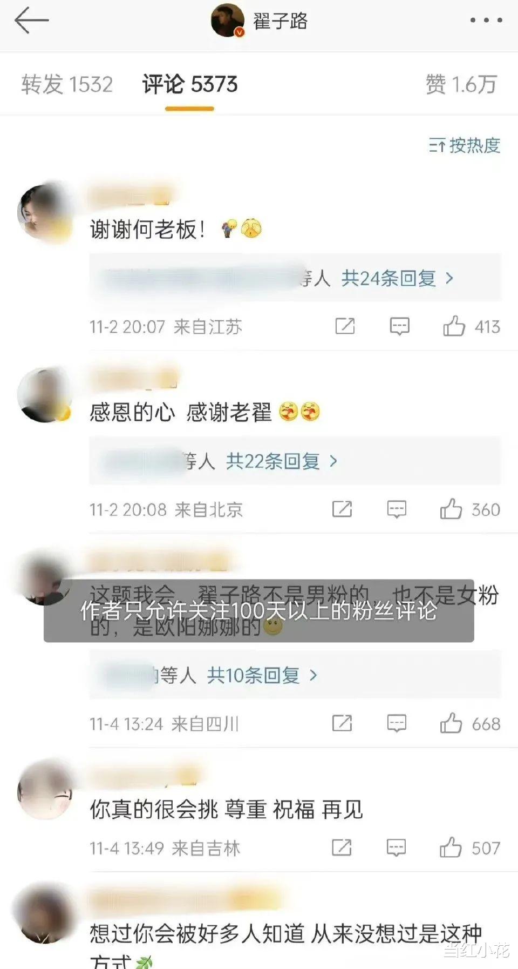Image resolution: width=518 pixels, height=969 pixels.
Task: Switch to the 赞 1.6万 tab
Action: pyautogui.click(x=461, y=85)
